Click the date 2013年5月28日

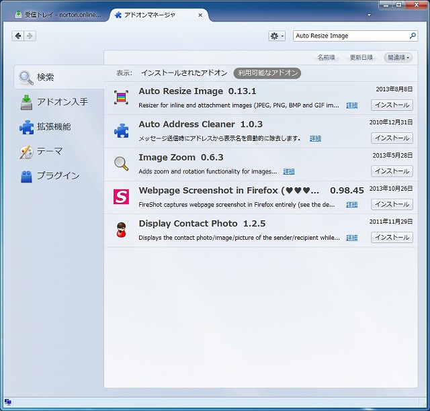(x=392, y=155)
